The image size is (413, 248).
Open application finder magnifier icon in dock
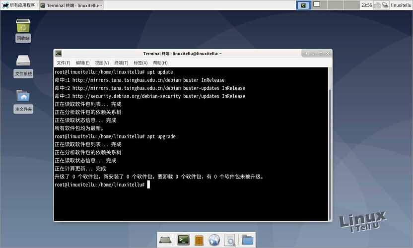pos(230,240)
